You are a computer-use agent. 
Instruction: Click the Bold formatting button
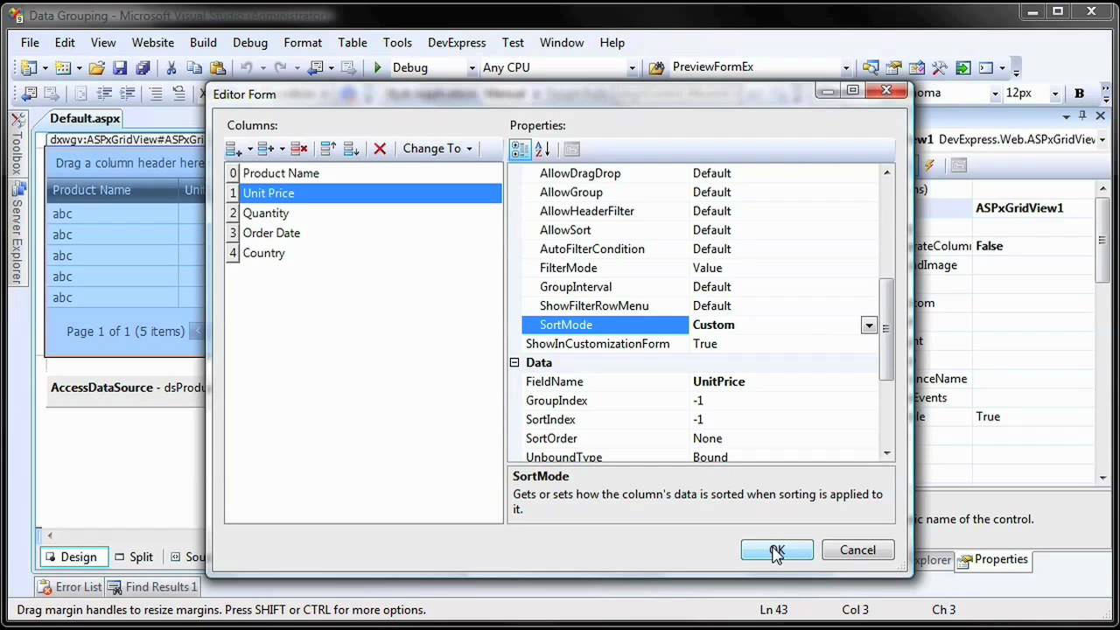click(1079, 93)
